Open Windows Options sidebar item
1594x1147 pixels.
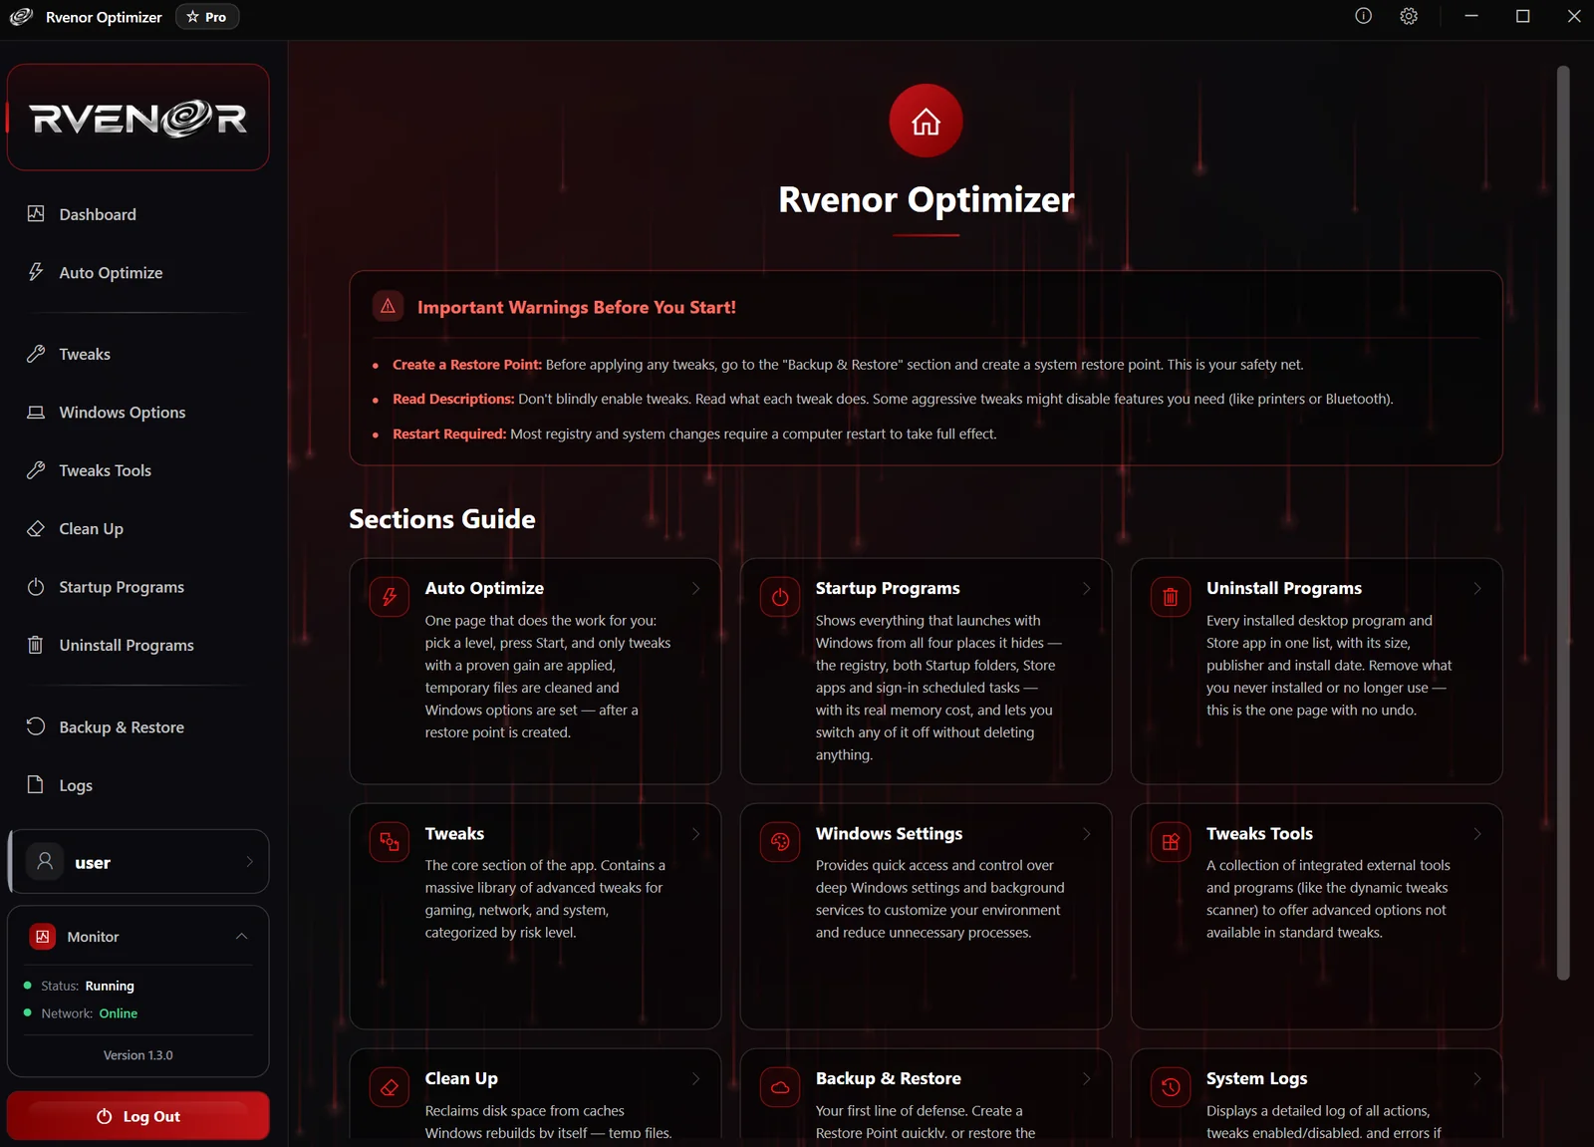(138, 412)
